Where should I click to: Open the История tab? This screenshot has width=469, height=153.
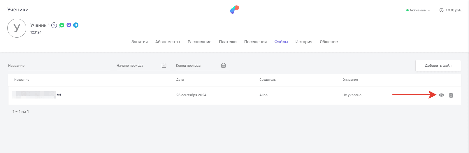tap(304, 42)
